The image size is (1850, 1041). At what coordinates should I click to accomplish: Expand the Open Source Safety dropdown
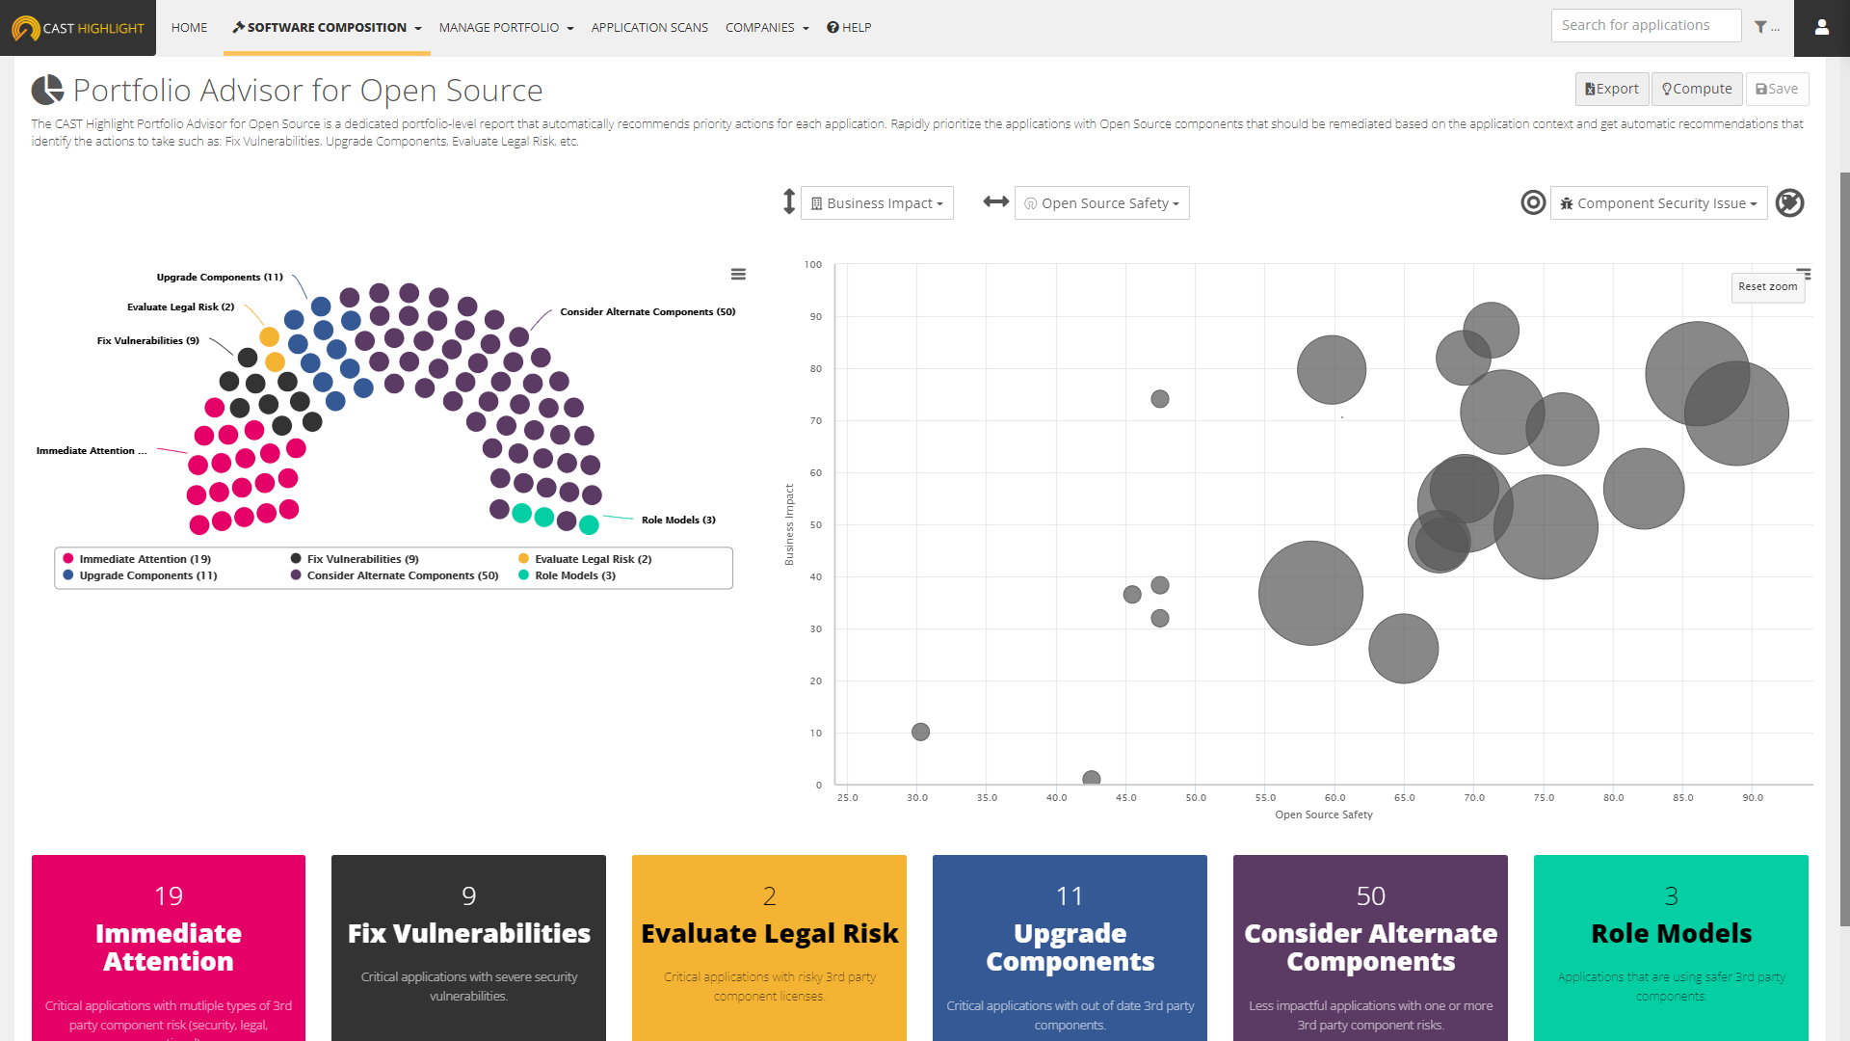coord(1101,203)
